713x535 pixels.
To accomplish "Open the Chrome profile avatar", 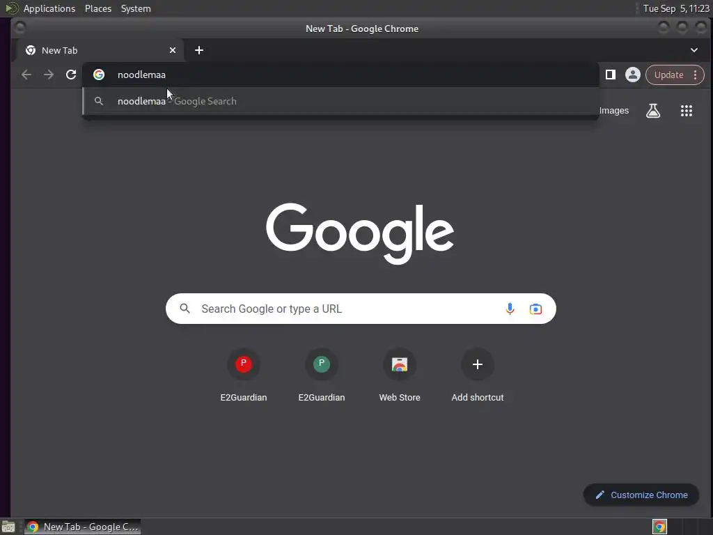I will [x=632, y=75].
